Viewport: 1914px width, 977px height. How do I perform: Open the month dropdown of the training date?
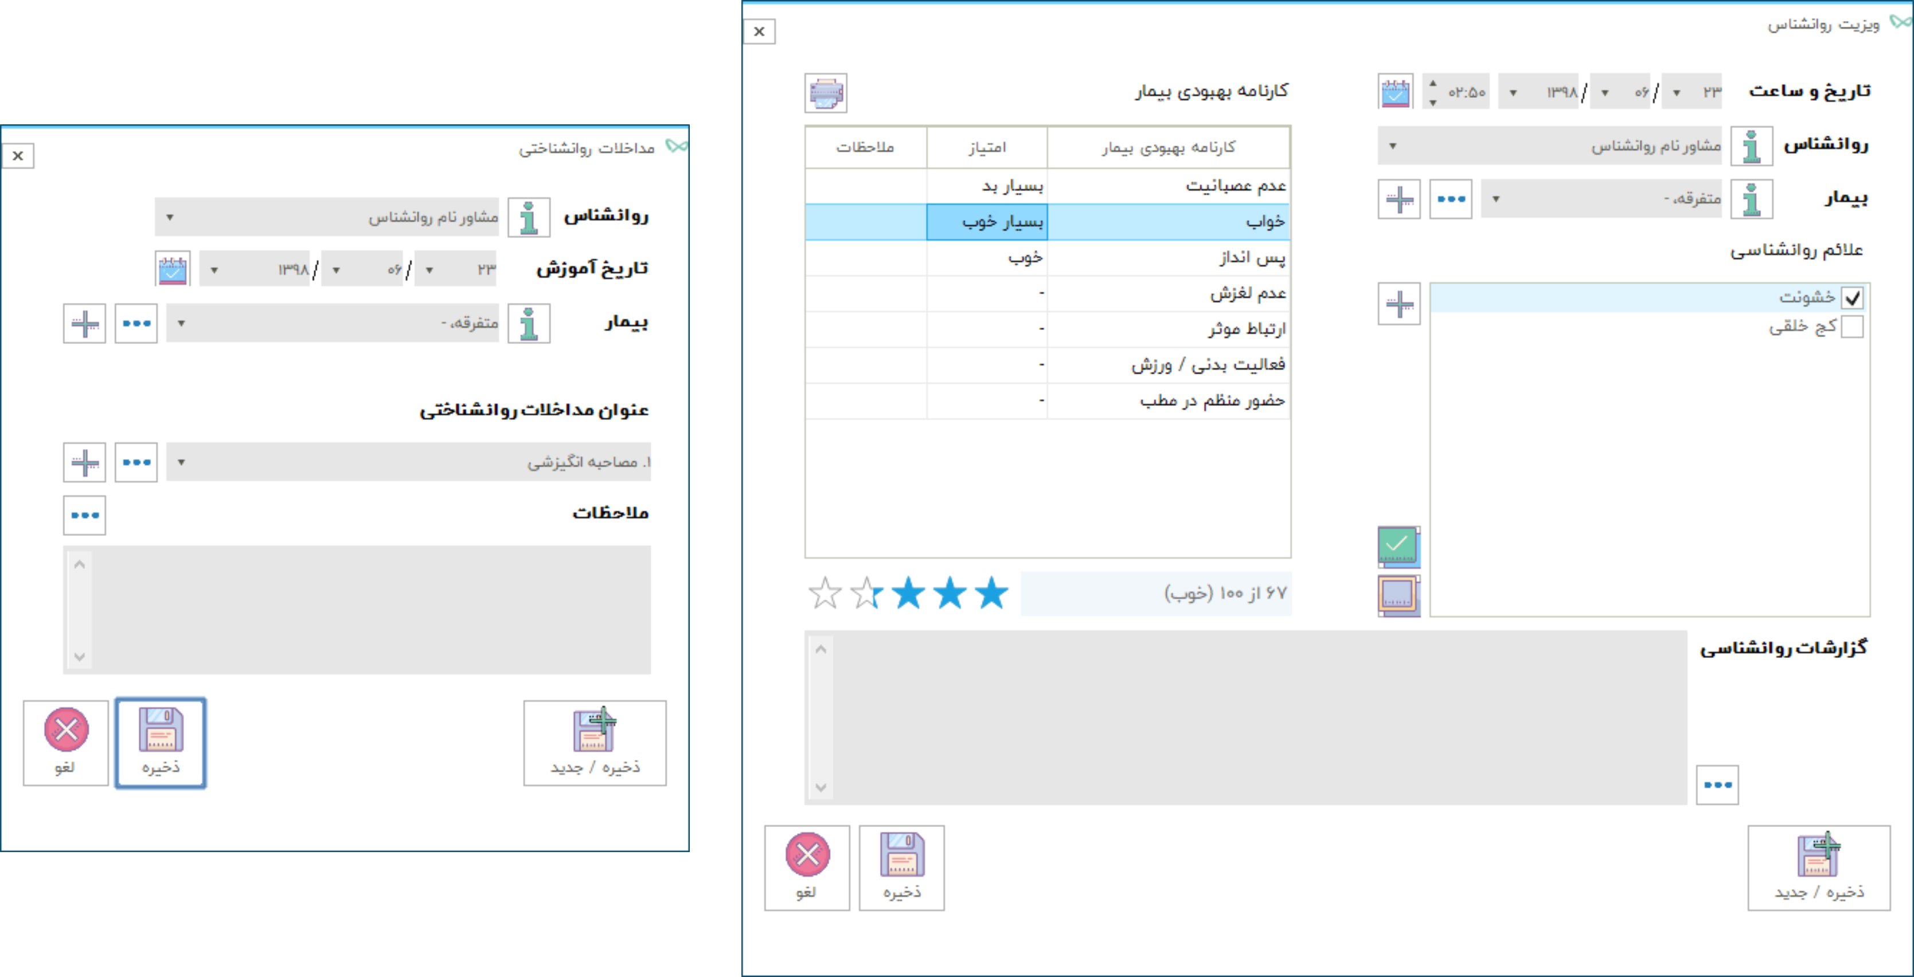pos(362,269)
